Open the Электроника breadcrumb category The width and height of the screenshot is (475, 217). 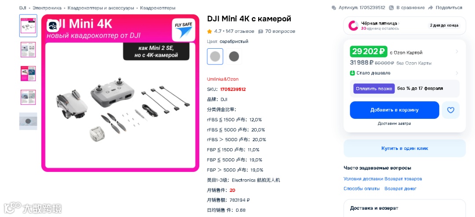tap(47, 8)
